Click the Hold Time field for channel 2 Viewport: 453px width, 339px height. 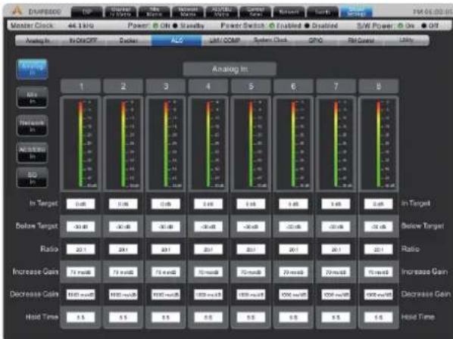point(123,317)
